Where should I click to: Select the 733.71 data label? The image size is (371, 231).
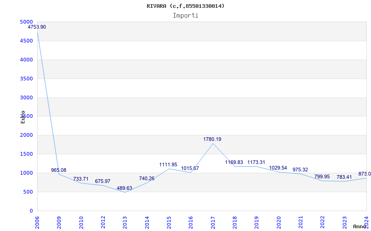pos(81,179)
